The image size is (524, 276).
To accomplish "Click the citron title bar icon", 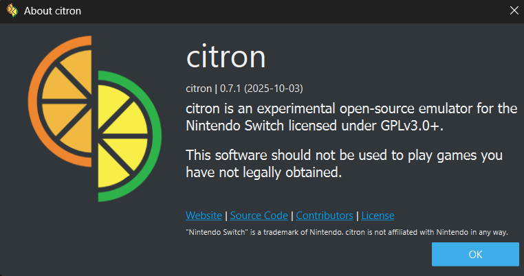I will click(x=12, y=11).
